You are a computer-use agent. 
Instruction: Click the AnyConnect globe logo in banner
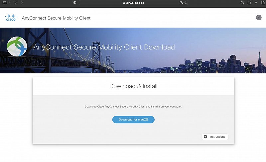coord(17,46)
